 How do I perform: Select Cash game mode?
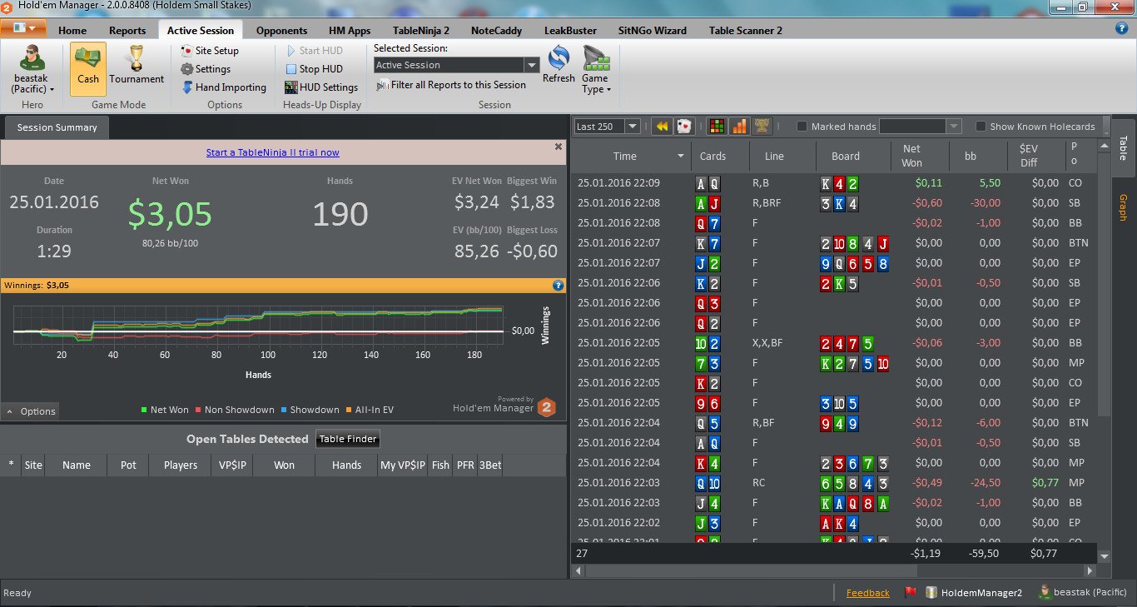coord(88,68)
